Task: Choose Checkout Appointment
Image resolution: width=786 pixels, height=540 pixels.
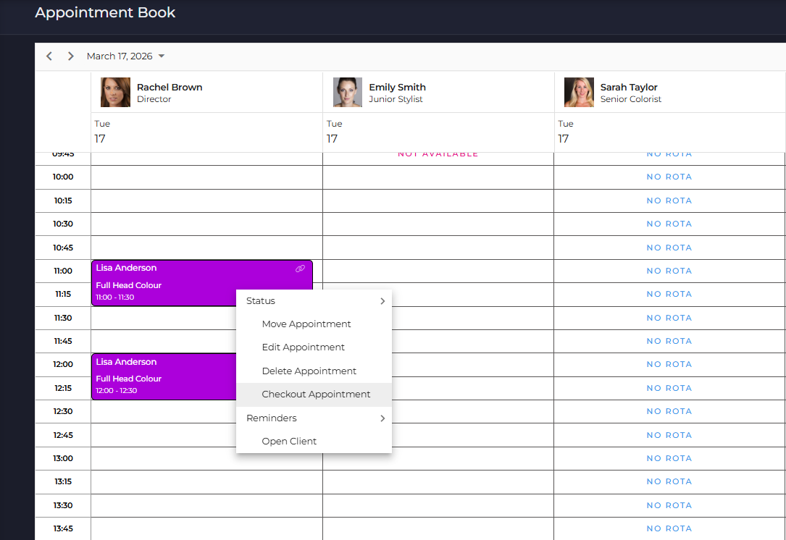Action: click(317, 394)
